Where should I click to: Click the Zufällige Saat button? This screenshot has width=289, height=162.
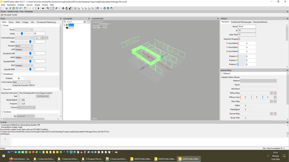point(42,96)
